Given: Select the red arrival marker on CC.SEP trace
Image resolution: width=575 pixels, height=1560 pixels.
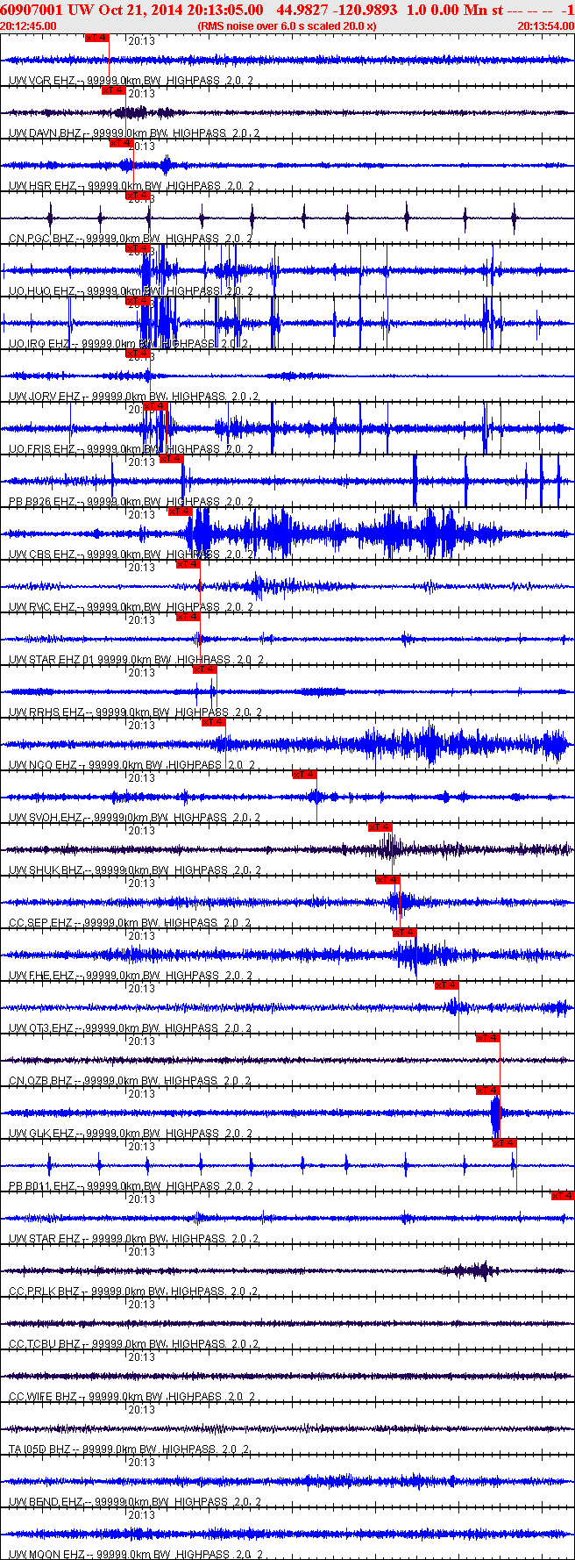Looking at the screenshot, I should point(387,880).
